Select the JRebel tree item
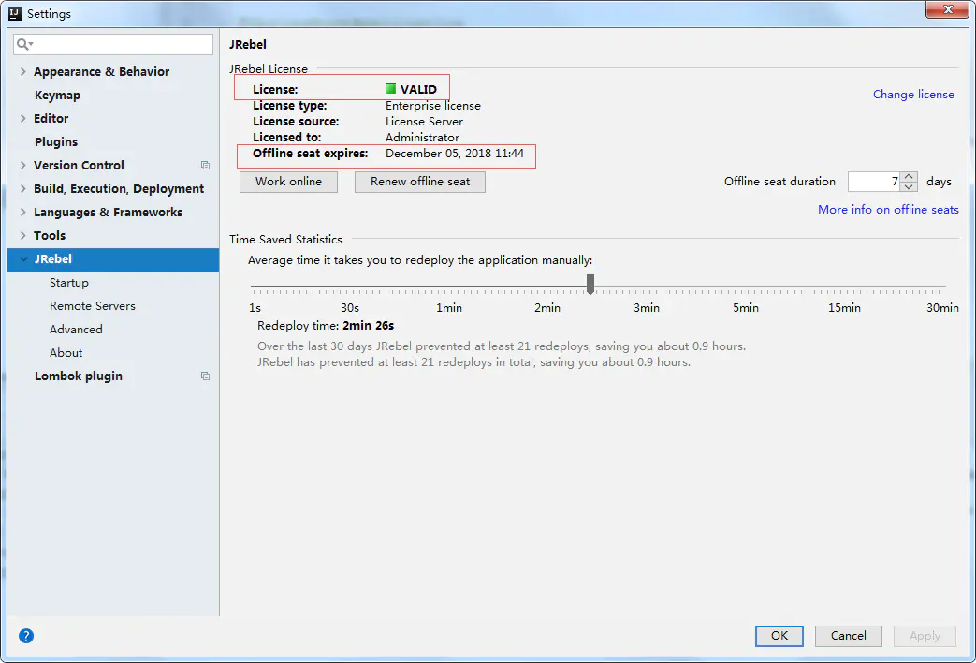 click(113, 259)
